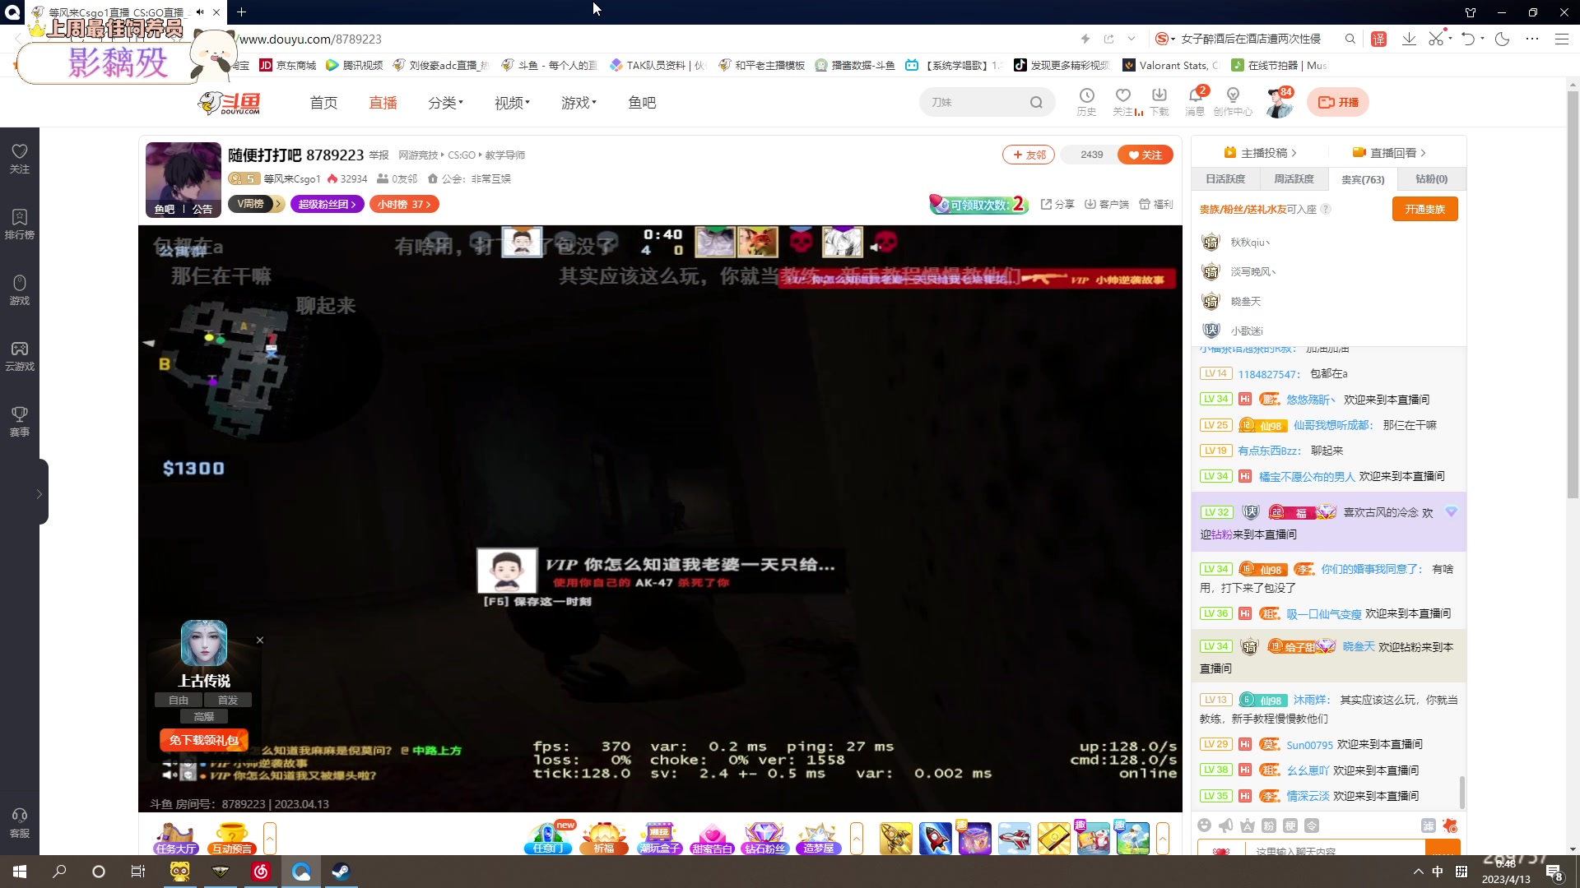Click the 免下载领礼包 link on game promo popup
1580x888 pixels.
tap(203, 740)
